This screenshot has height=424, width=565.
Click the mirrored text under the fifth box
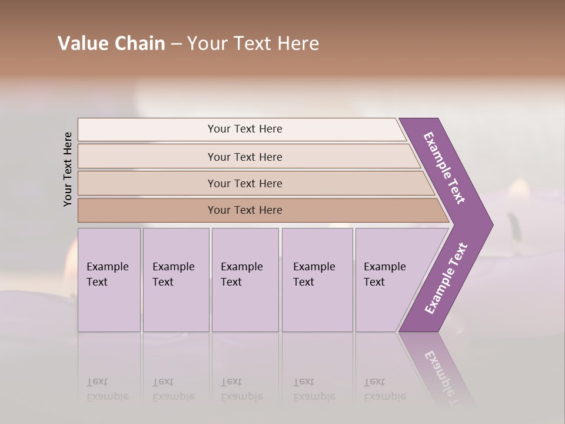click(x=385, y=389)
